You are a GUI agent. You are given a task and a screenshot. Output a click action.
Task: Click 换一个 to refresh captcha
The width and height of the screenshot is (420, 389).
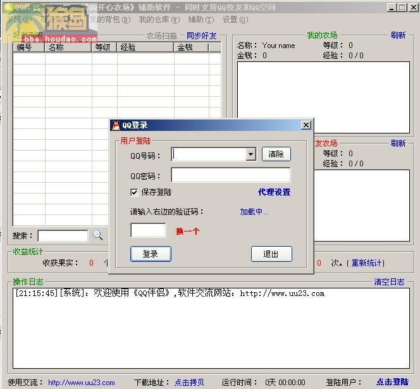tap(187, 232)
